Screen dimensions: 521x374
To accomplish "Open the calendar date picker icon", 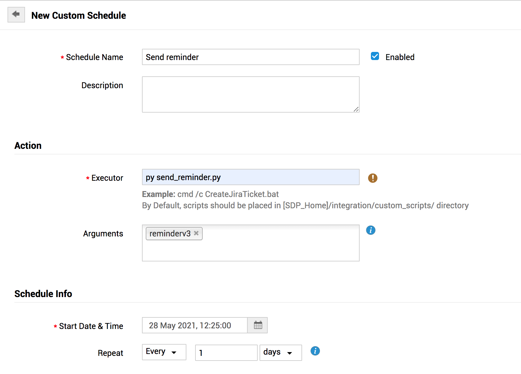I will click(258, 325).
